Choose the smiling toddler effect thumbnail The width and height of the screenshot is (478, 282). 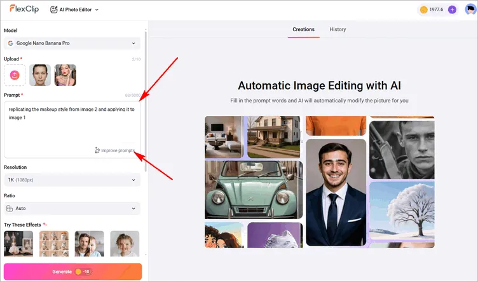pyautogui.click(x=125, y=244)
